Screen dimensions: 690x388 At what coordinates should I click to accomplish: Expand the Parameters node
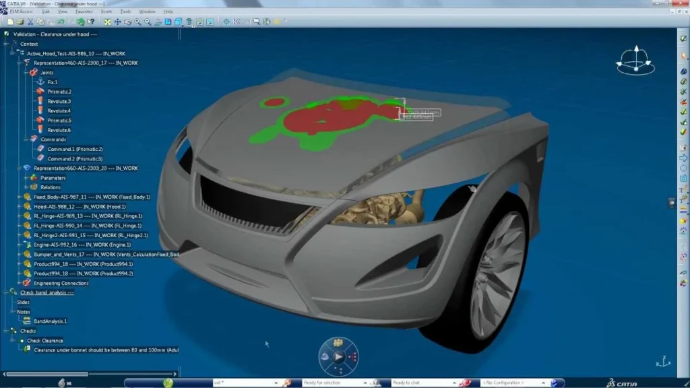(x=26, y=178)
